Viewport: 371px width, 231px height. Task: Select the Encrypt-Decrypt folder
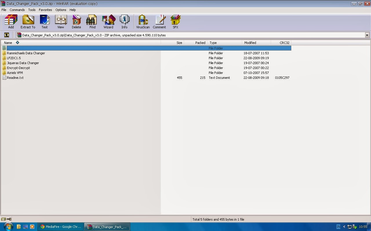tap(19, 68)
